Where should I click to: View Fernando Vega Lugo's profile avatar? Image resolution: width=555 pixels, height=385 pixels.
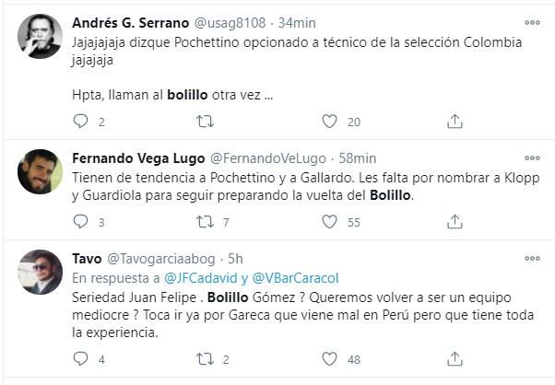(x=40, y=171)
